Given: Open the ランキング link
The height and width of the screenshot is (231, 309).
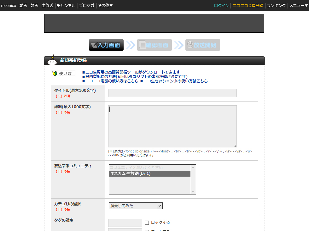Looking at the screenshot, I should [x=276, y=6].
